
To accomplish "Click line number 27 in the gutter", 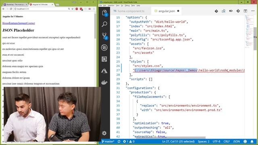I will point(118,70).
